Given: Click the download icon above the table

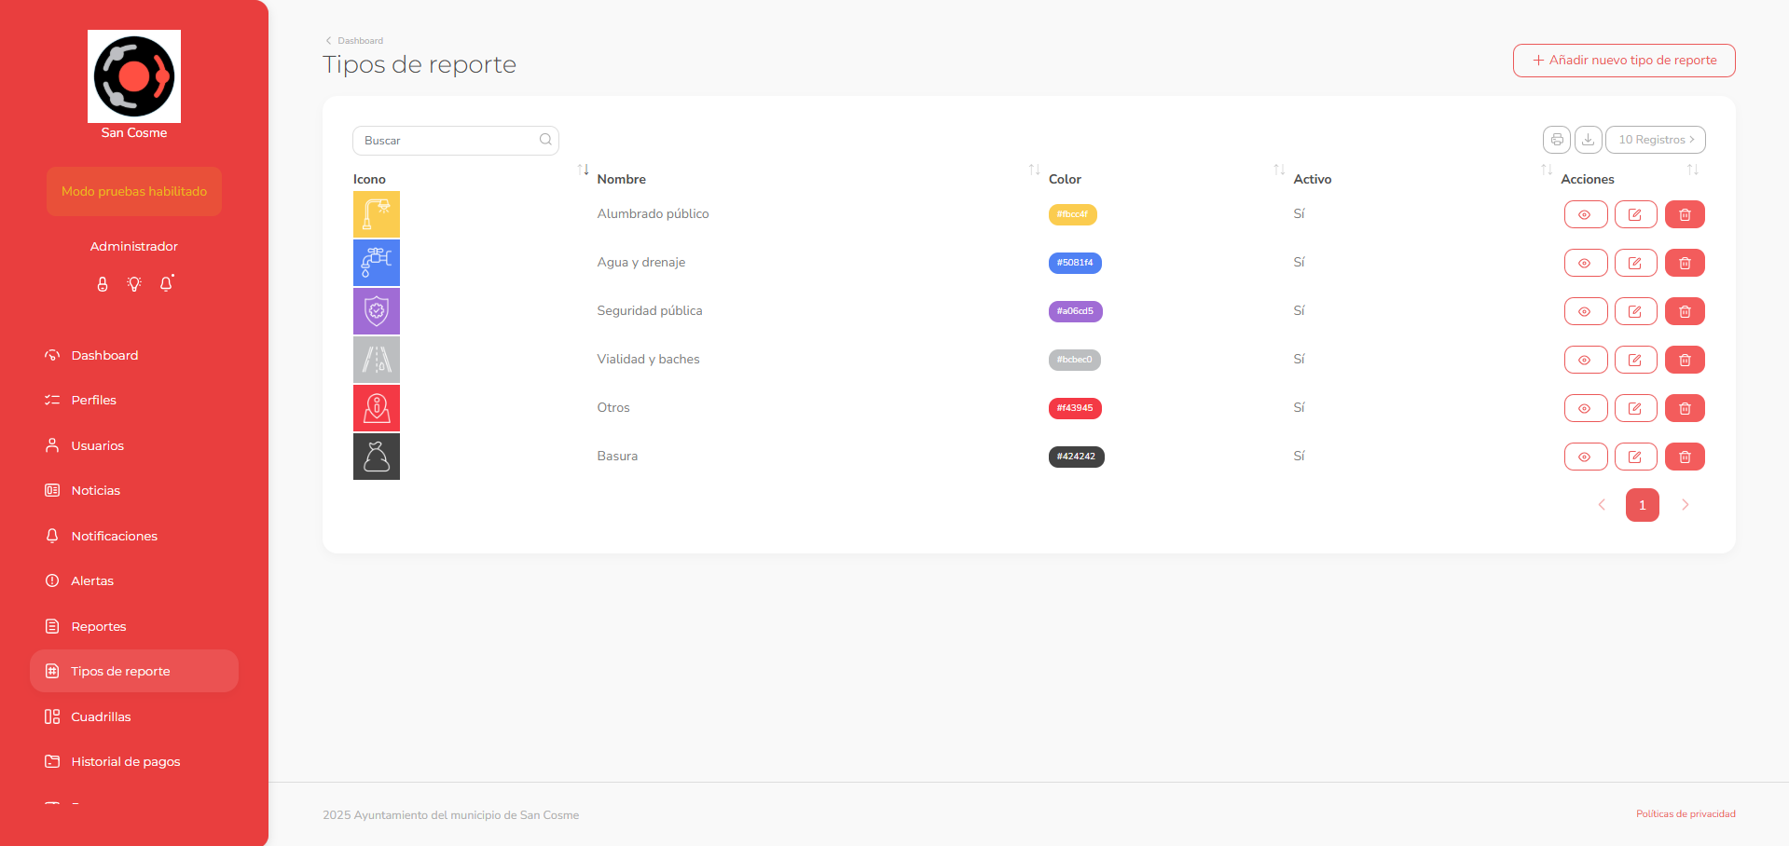Looking at the screenshot, I should [x=1588, y=140].
